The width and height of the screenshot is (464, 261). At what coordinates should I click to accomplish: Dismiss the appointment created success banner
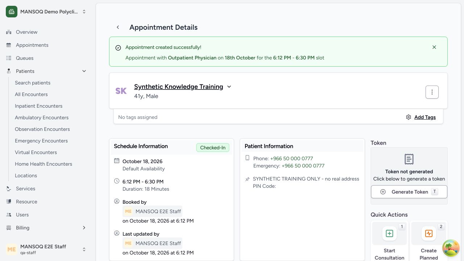pos(434,47)
